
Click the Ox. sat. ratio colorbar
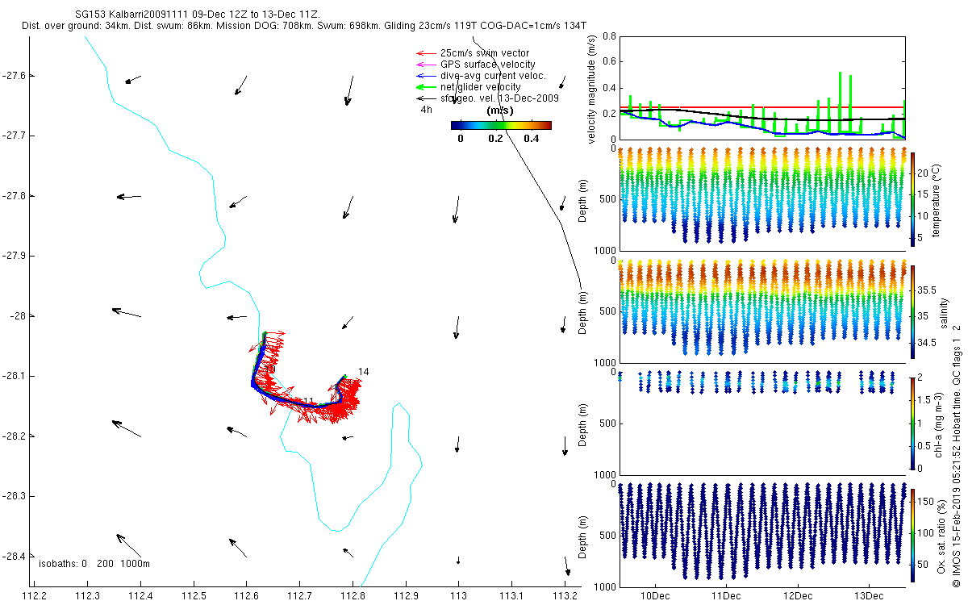pyautogui.click(x=914, y=535)
